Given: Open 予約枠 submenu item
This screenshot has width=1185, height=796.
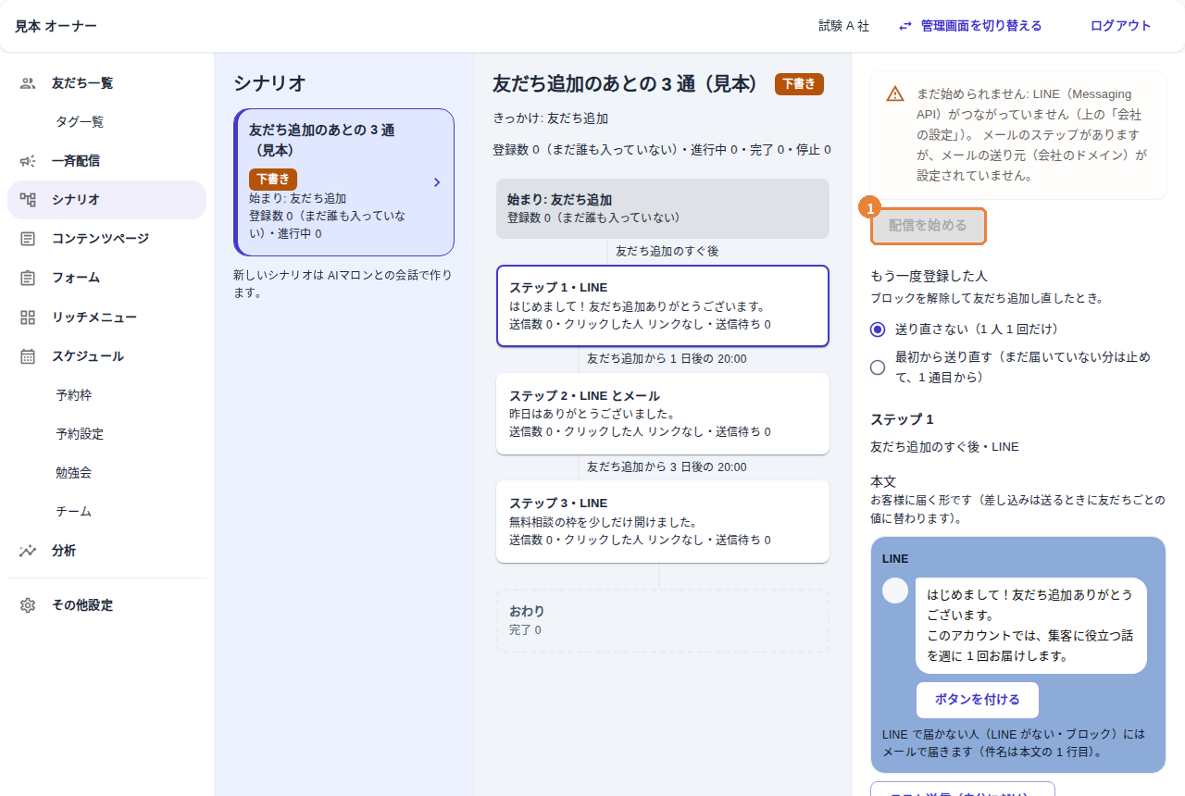Looking at the screenshot, I should pyautogui.click(x=73, y=395).
